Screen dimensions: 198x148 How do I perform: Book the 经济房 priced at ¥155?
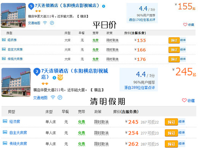click(174, 40)
